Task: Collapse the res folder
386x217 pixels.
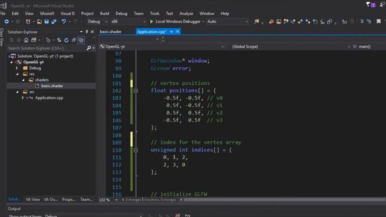Action: 17,74
